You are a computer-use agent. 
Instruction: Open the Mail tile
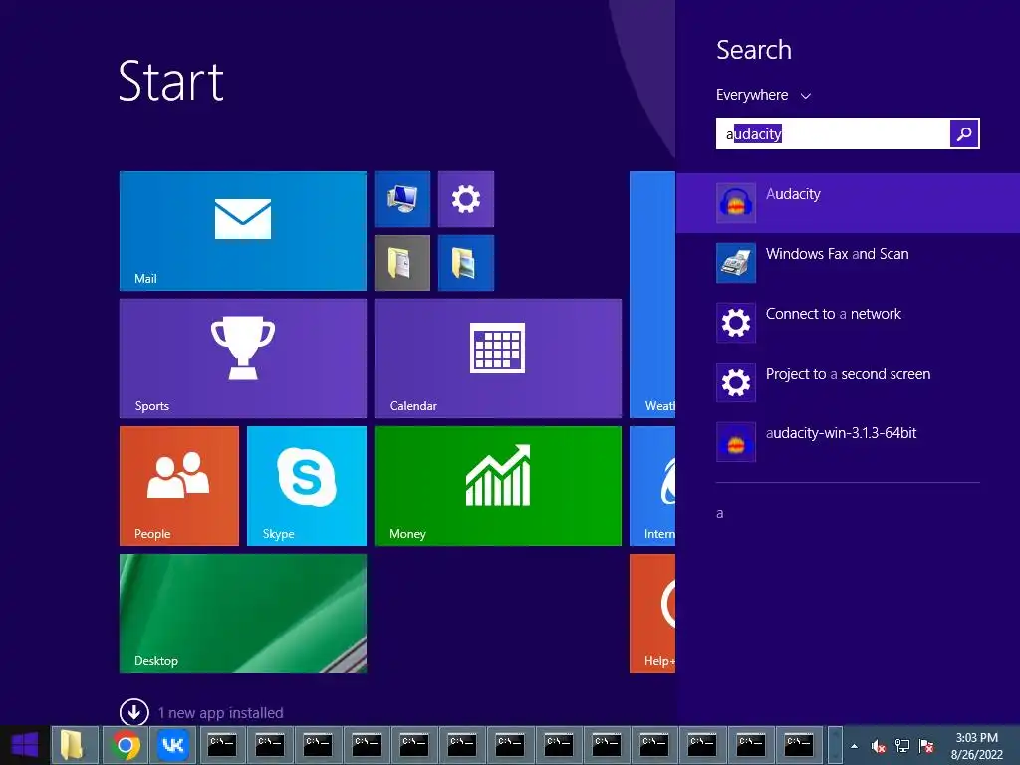tap(243, 231)
